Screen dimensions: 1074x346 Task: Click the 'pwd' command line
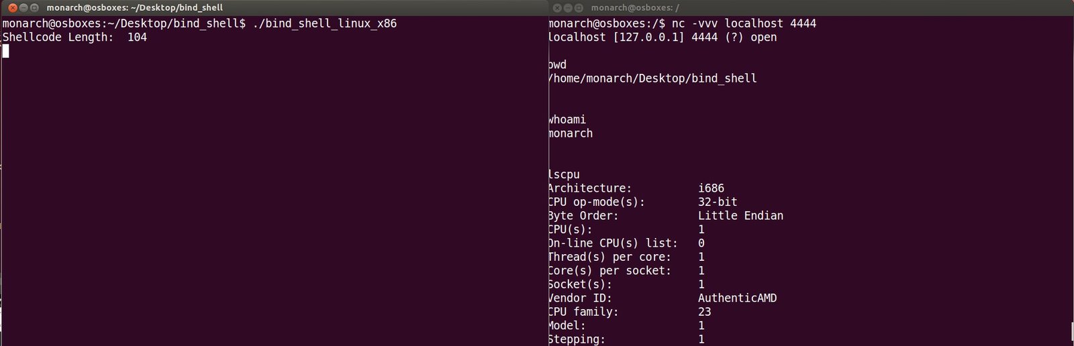coord(558,65)
